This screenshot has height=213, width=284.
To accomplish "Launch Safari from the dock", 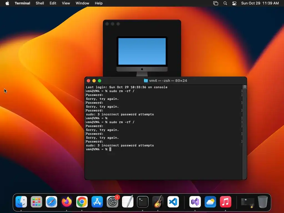I will point(51,202).
